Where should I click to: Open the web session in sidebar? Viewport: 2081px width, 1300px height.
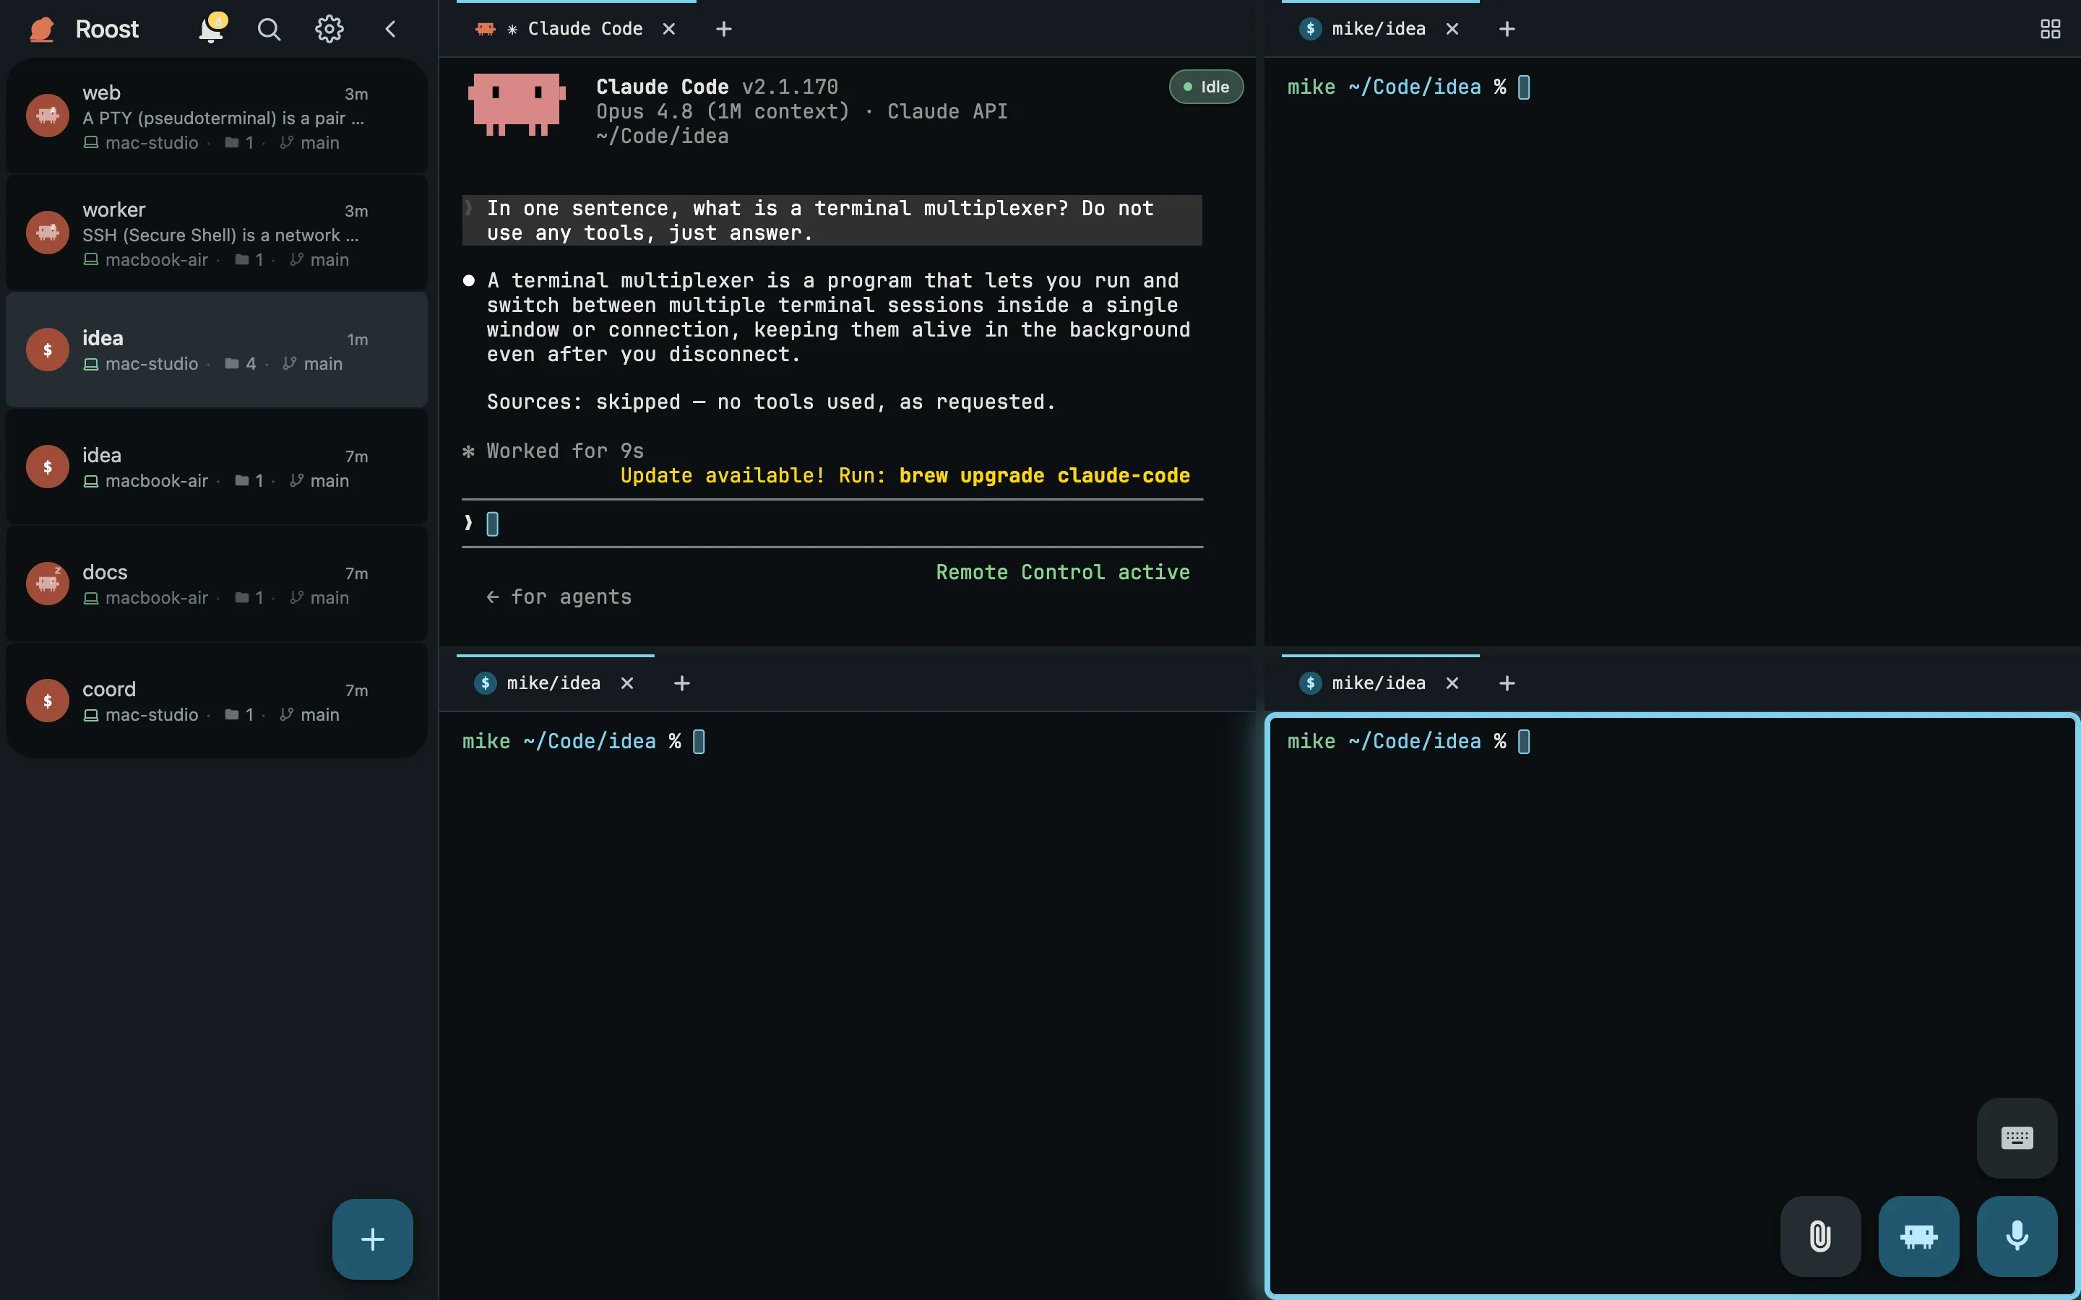217,117
